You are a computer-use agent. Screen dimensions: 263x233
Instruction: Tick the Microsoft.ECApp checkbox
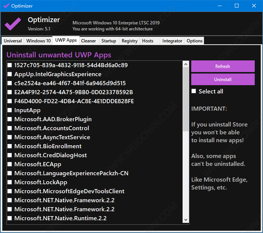(x=9, y=164)
